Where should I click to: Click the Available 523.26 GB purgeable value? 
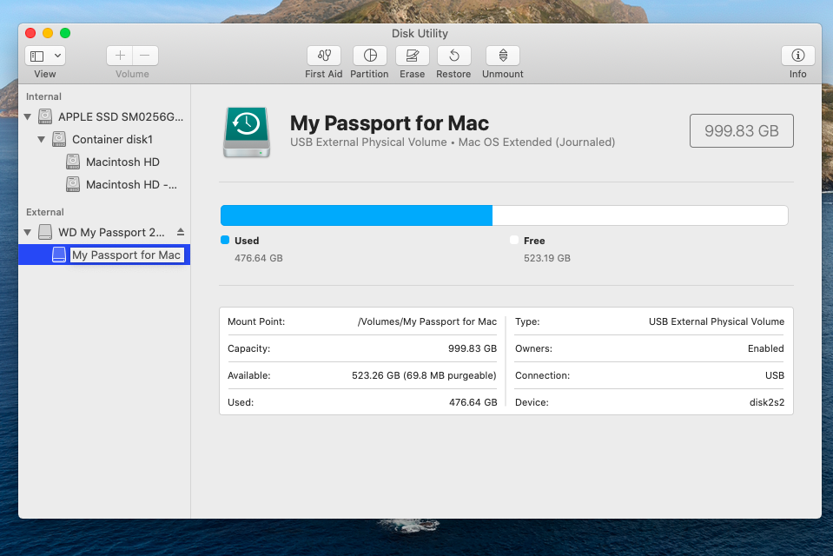point(424,376)
